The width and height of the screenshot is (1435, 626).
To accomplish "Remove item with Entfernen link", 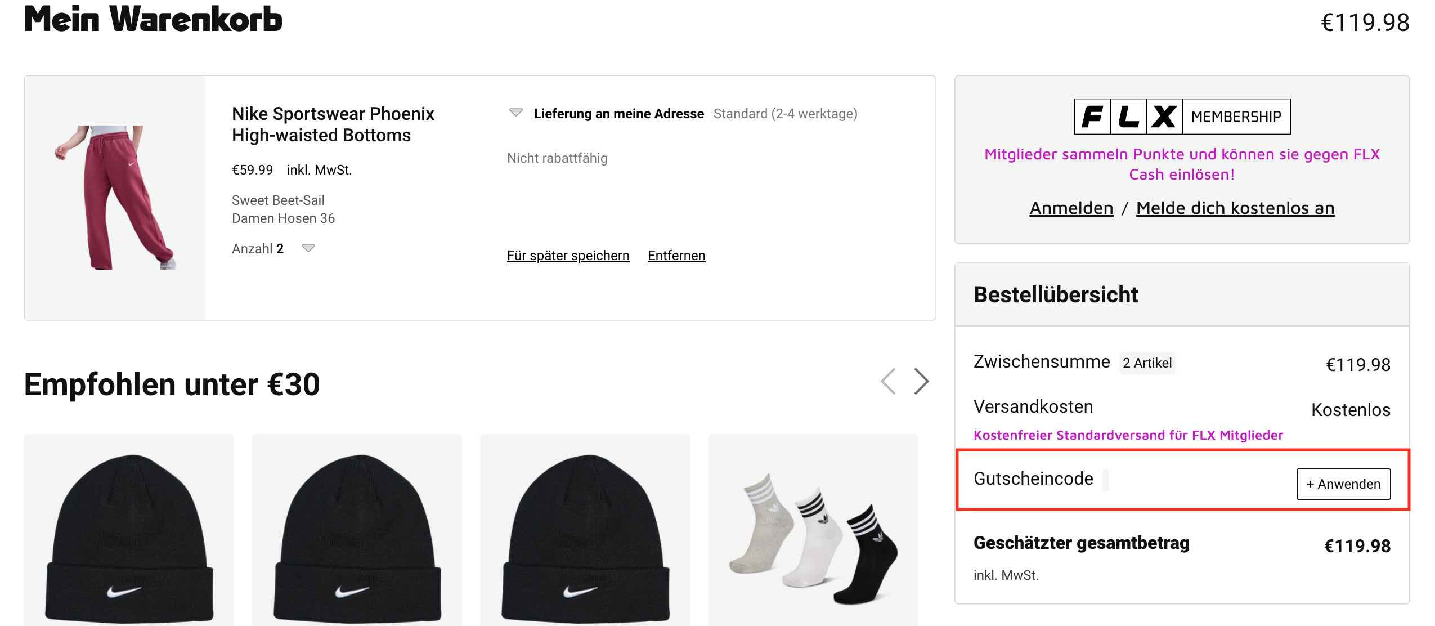I will (676, 256).
